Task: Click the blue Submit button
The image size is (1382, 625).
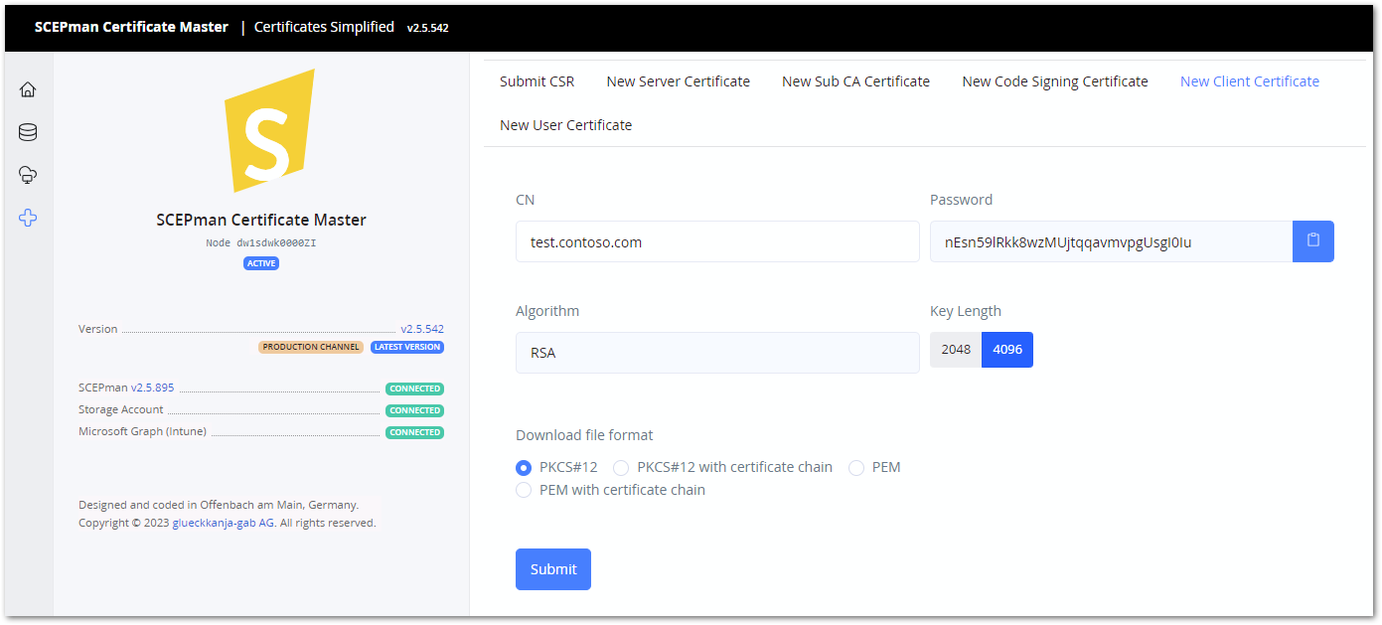Action: [553, 569]
